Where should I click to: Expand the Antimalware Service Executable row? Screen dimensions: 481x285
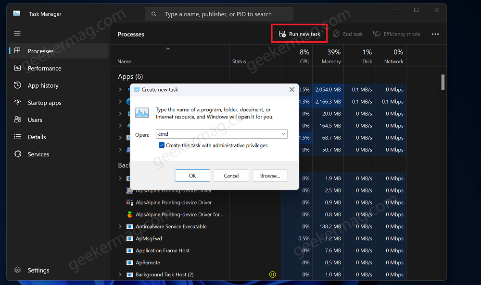pos(120,226)
